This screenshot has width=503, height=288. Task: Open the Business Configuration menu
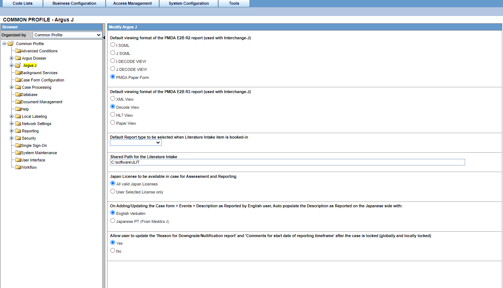click(x=74, y=3)
